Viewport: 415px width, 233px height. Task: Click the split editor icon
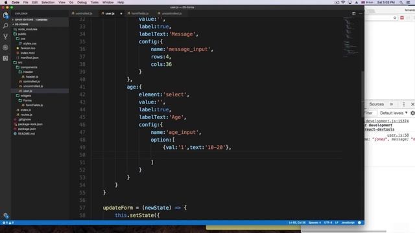tap(353, 14)
